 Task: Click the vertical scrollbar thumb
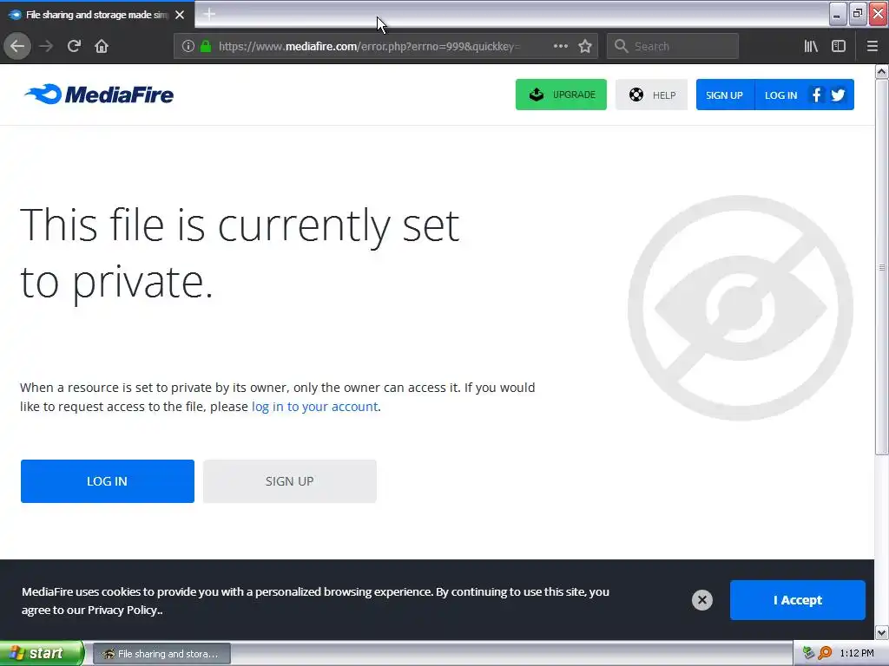tap(881, 267)
